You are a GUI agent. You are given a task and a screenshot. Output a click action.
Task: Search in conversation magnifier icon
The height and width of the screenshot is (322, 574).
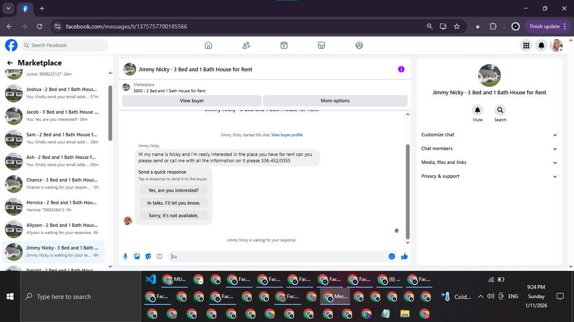tap(500, 110)
